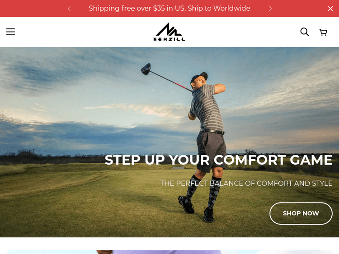Open the shopping cart
Screen dimensions: 339x254
click(x=323, y=32)
